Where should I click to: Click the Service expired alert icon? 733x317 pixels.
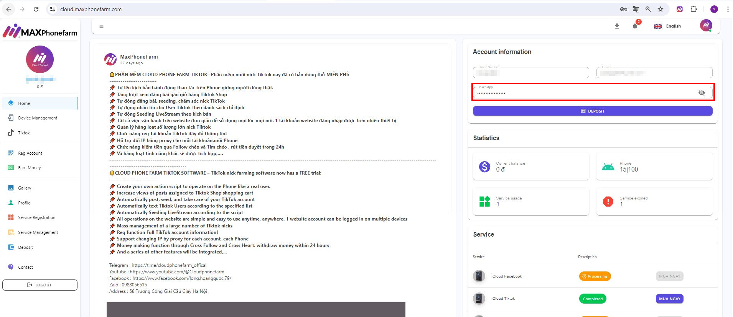(608, 201)
